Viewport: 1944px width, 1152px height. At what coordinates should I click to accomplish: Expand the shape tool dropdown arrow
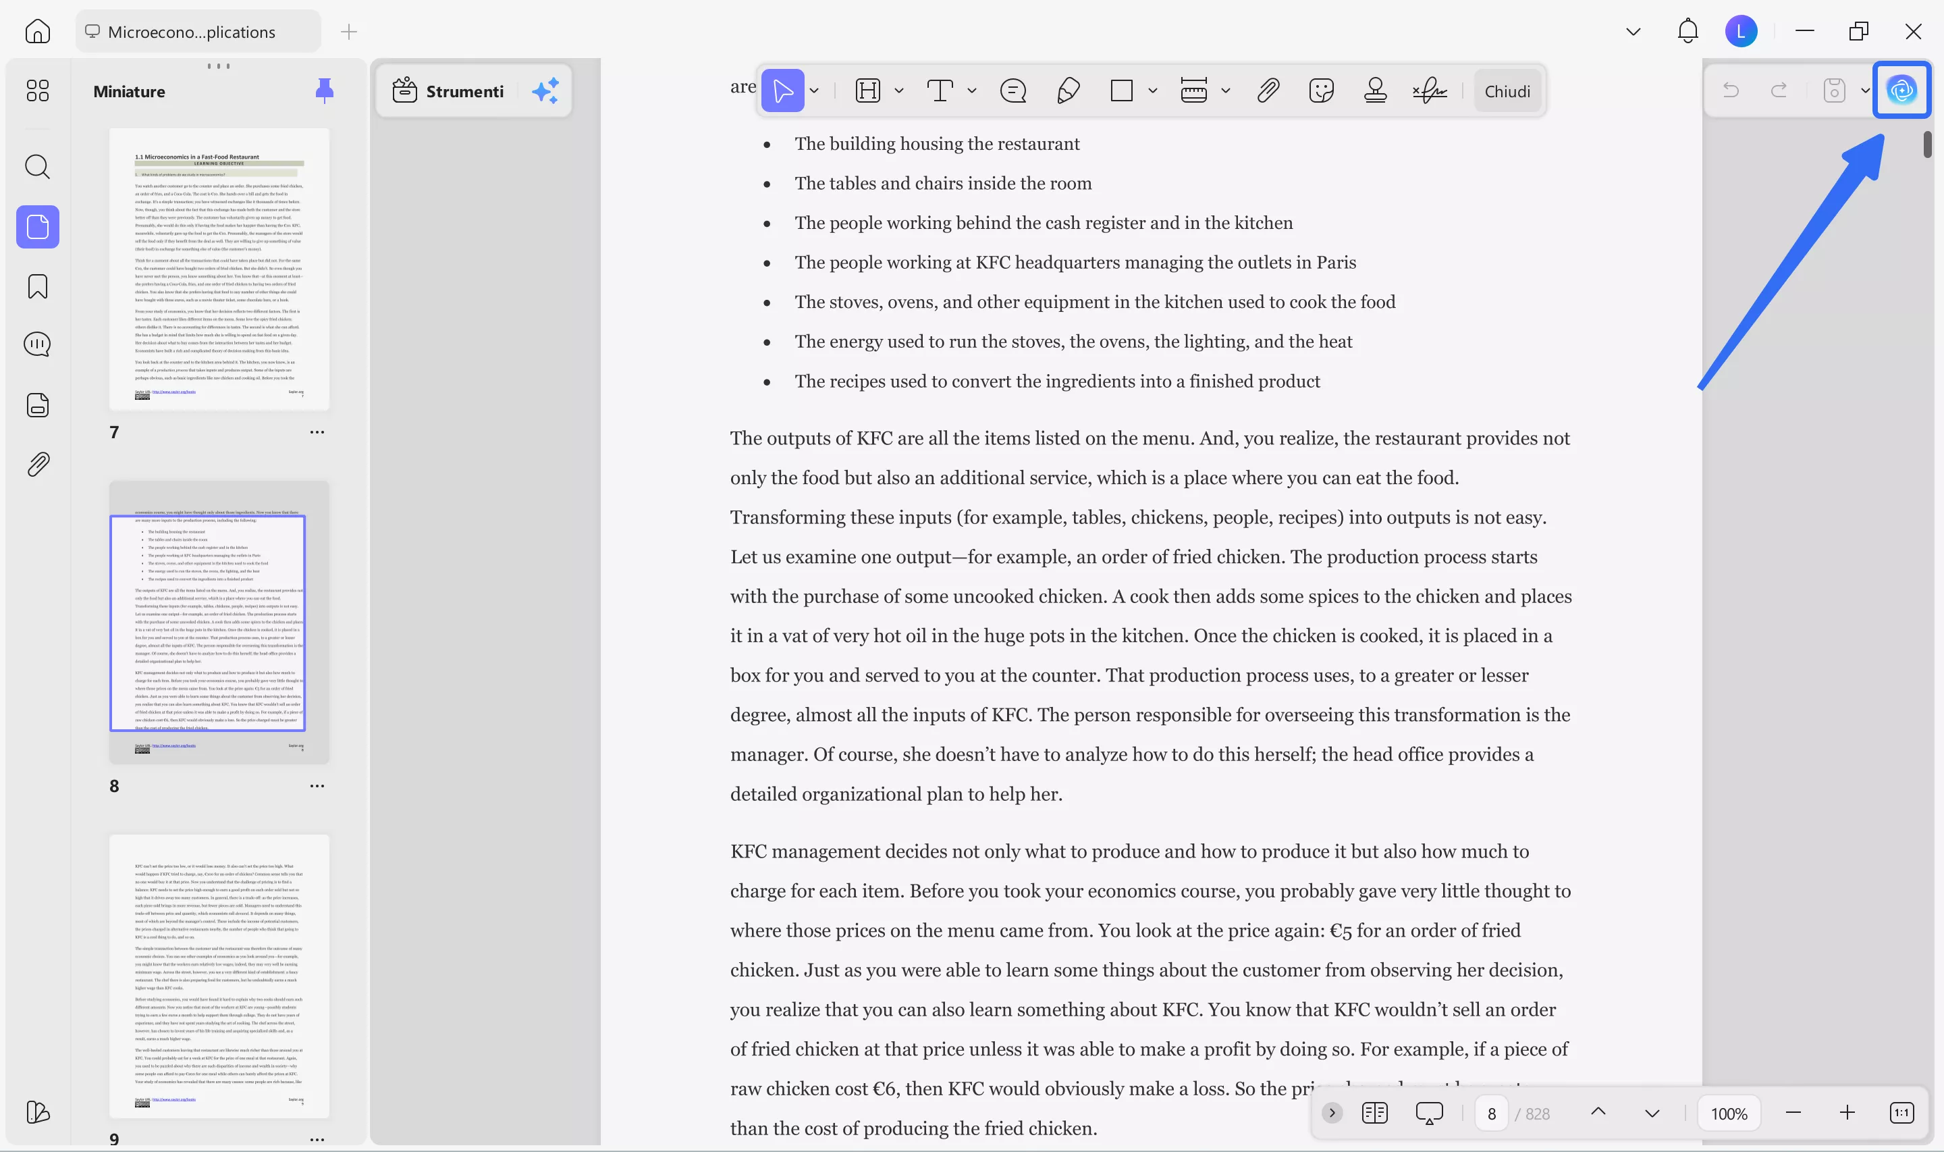[x=1153, y=91]
